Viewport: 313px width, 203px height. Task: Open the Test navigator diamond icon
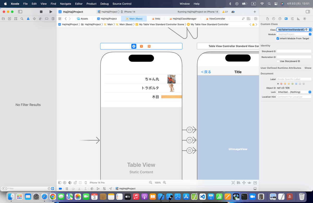point(34,19)
